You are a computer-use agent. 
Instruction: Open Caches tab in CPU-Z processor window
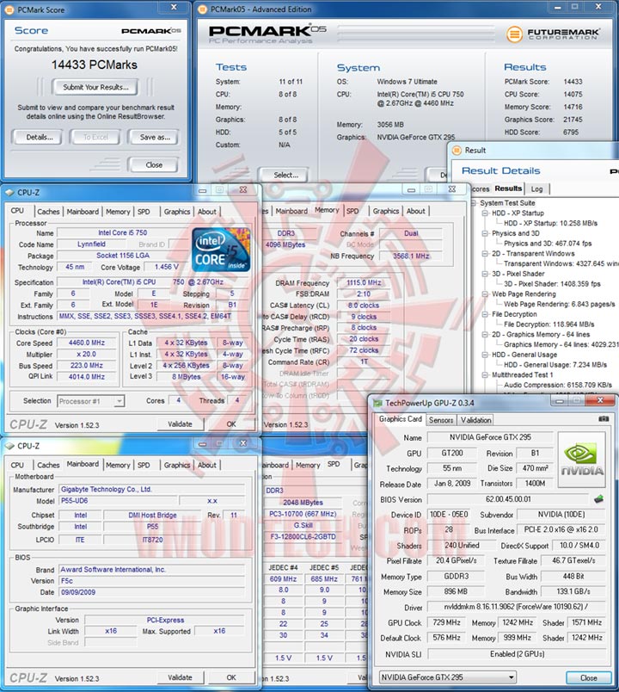coord(48,212)
